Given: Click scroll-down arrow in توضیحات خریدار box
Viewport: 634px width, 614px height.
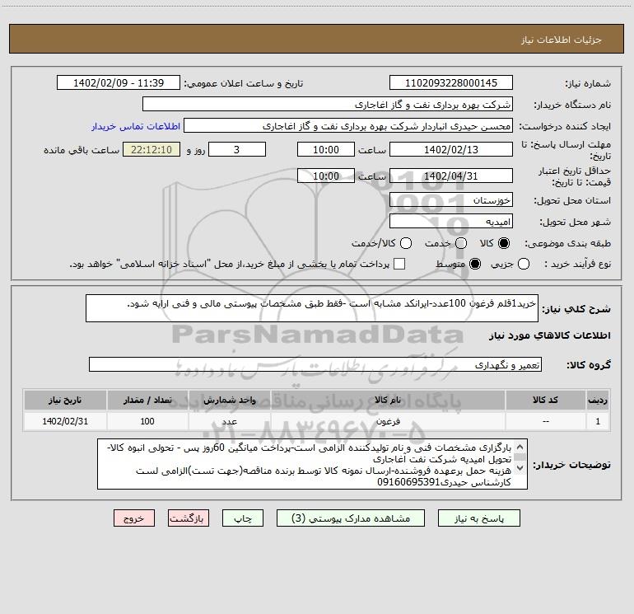Looking at the screenshot, I should click(520, 467).
